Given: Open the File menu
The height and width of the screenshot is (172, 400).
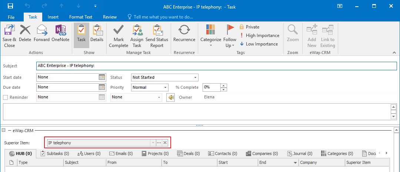Looking at the screenshot, I should click(x=11, y=17).
